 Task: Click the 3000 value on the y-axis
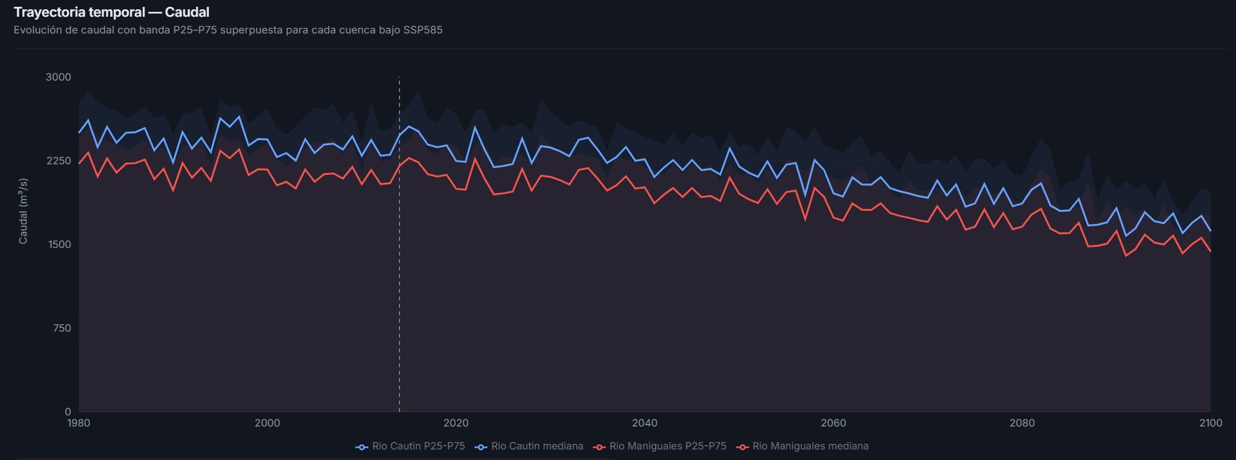click(x=58, y=77)
